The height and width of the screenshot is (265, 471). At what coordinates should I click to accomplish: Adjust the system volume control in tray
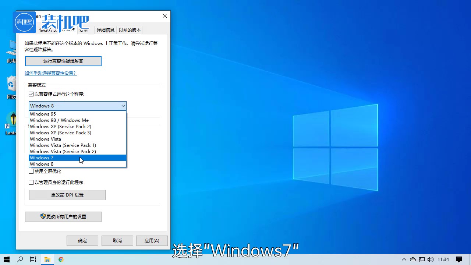[x=431, y=259]
